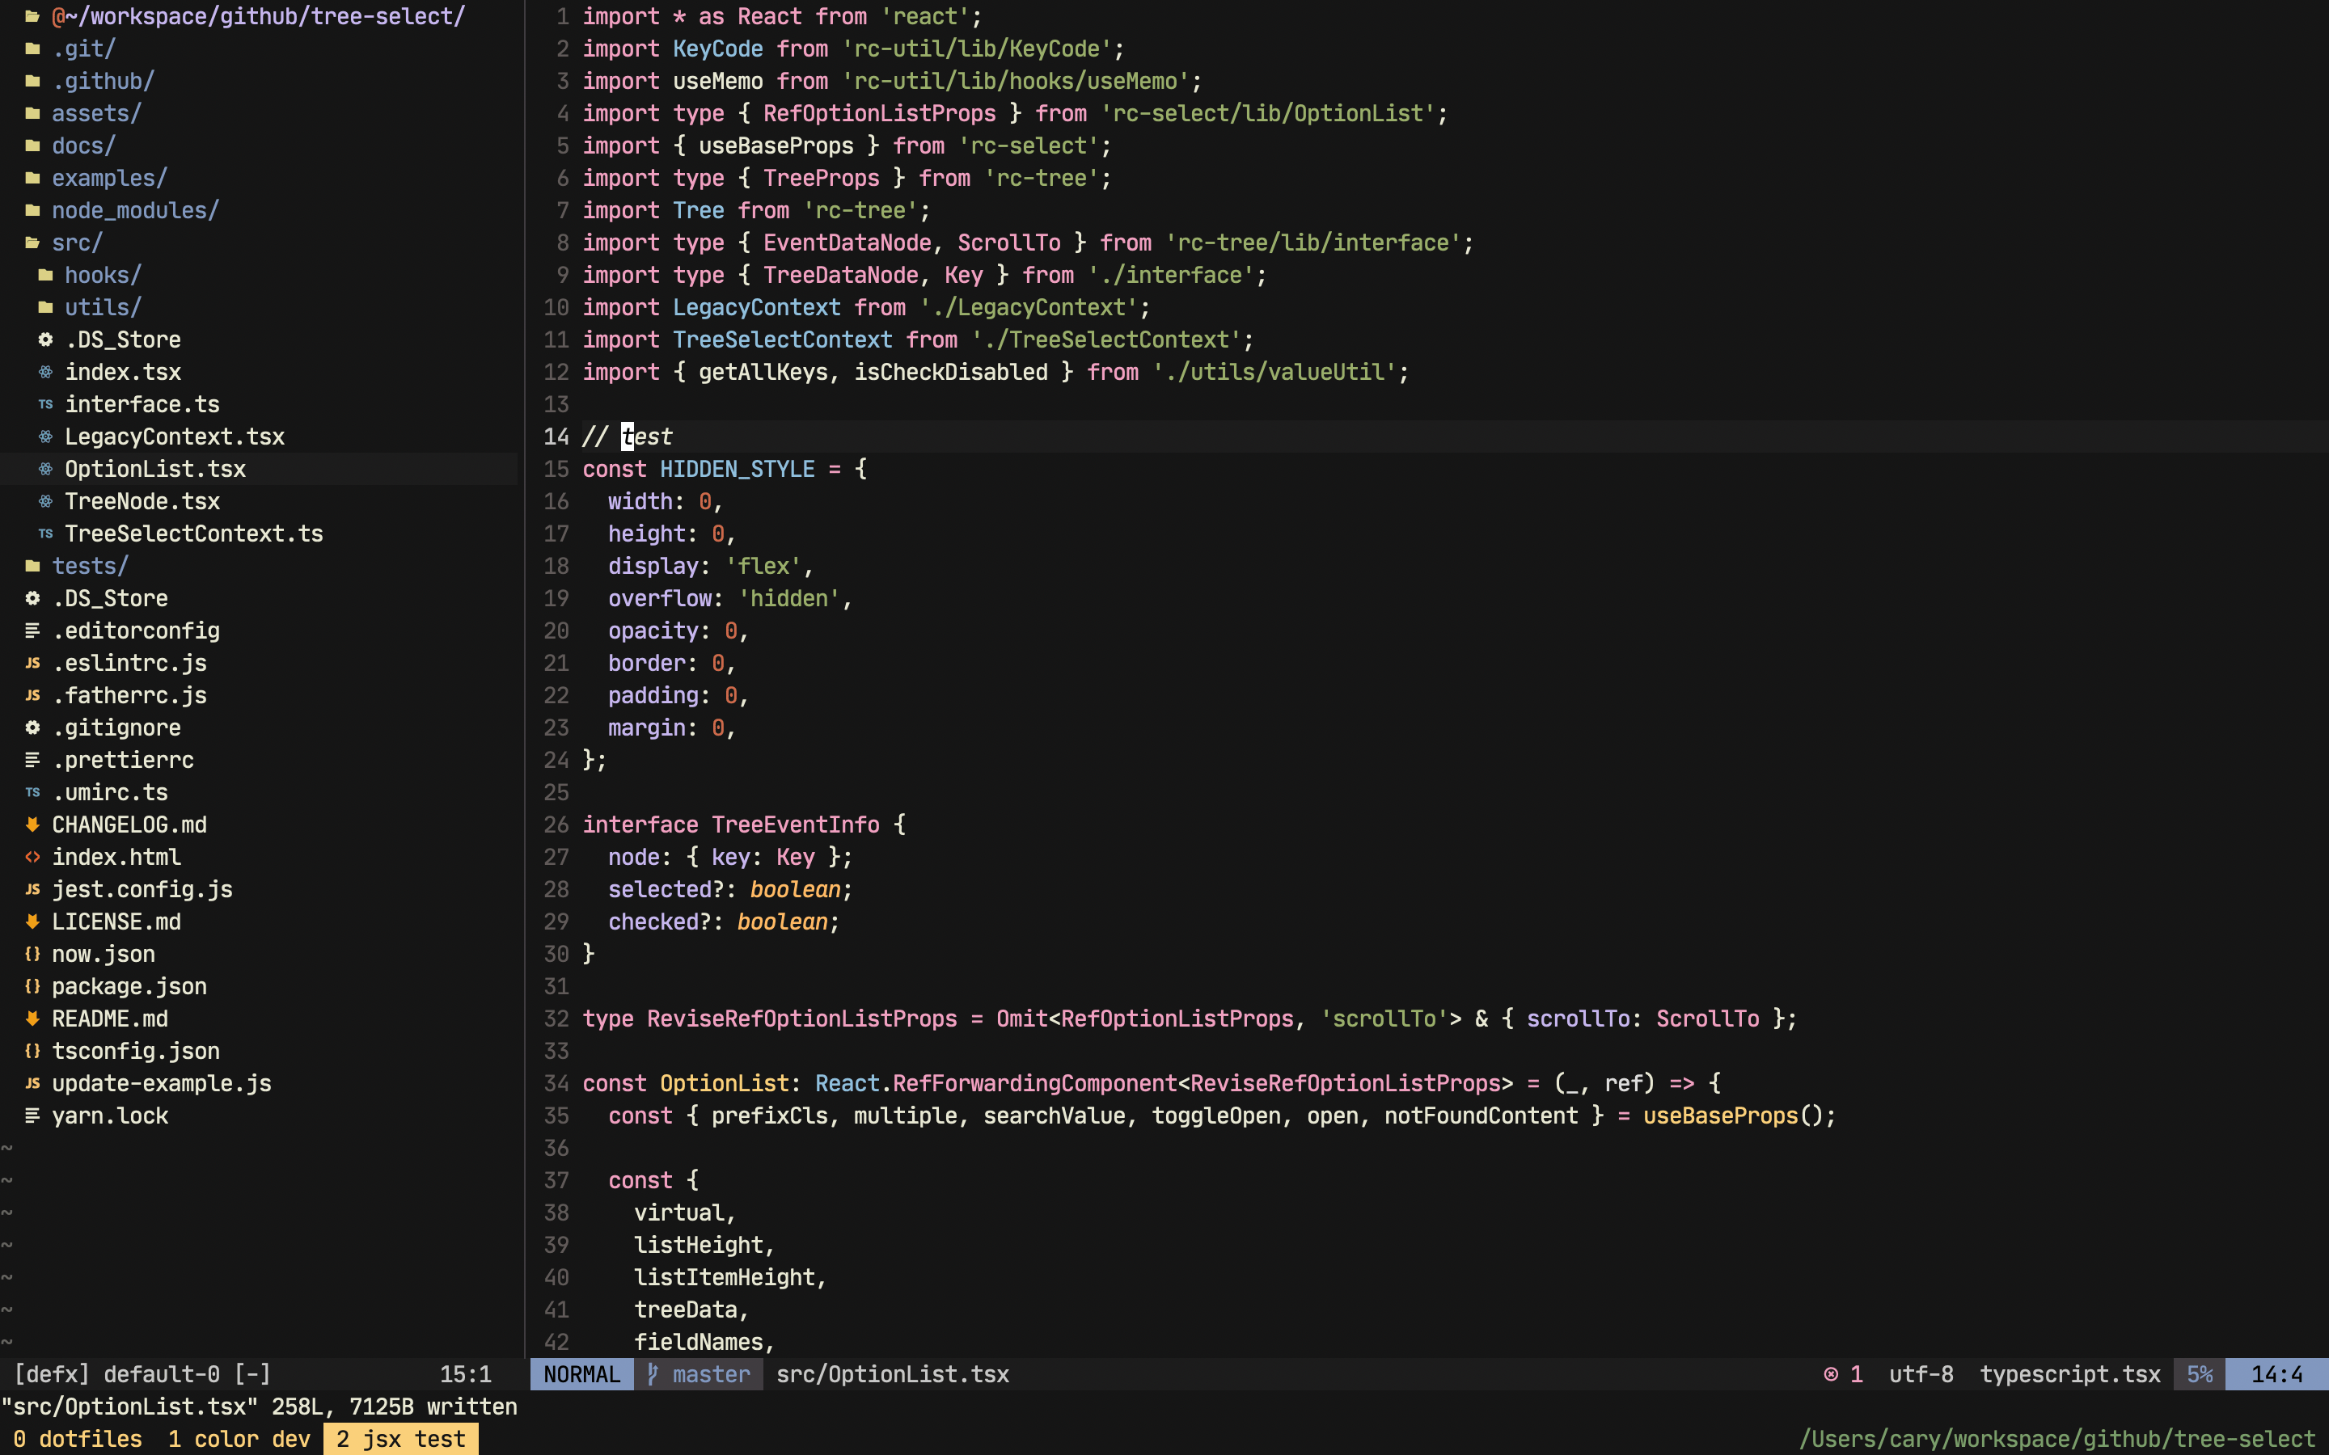Collapse the src/ folder

77,242
